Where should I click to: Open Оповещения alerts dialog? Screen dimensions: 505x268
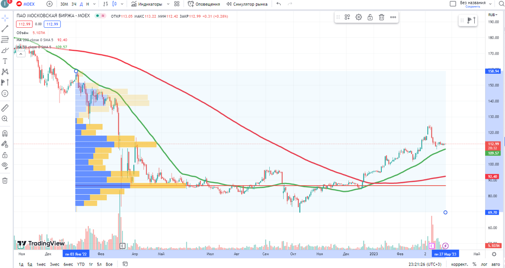204,4
